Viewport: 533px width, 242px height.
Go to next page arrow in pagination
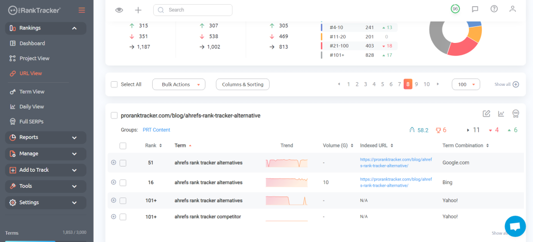click(x=438, y=84)
